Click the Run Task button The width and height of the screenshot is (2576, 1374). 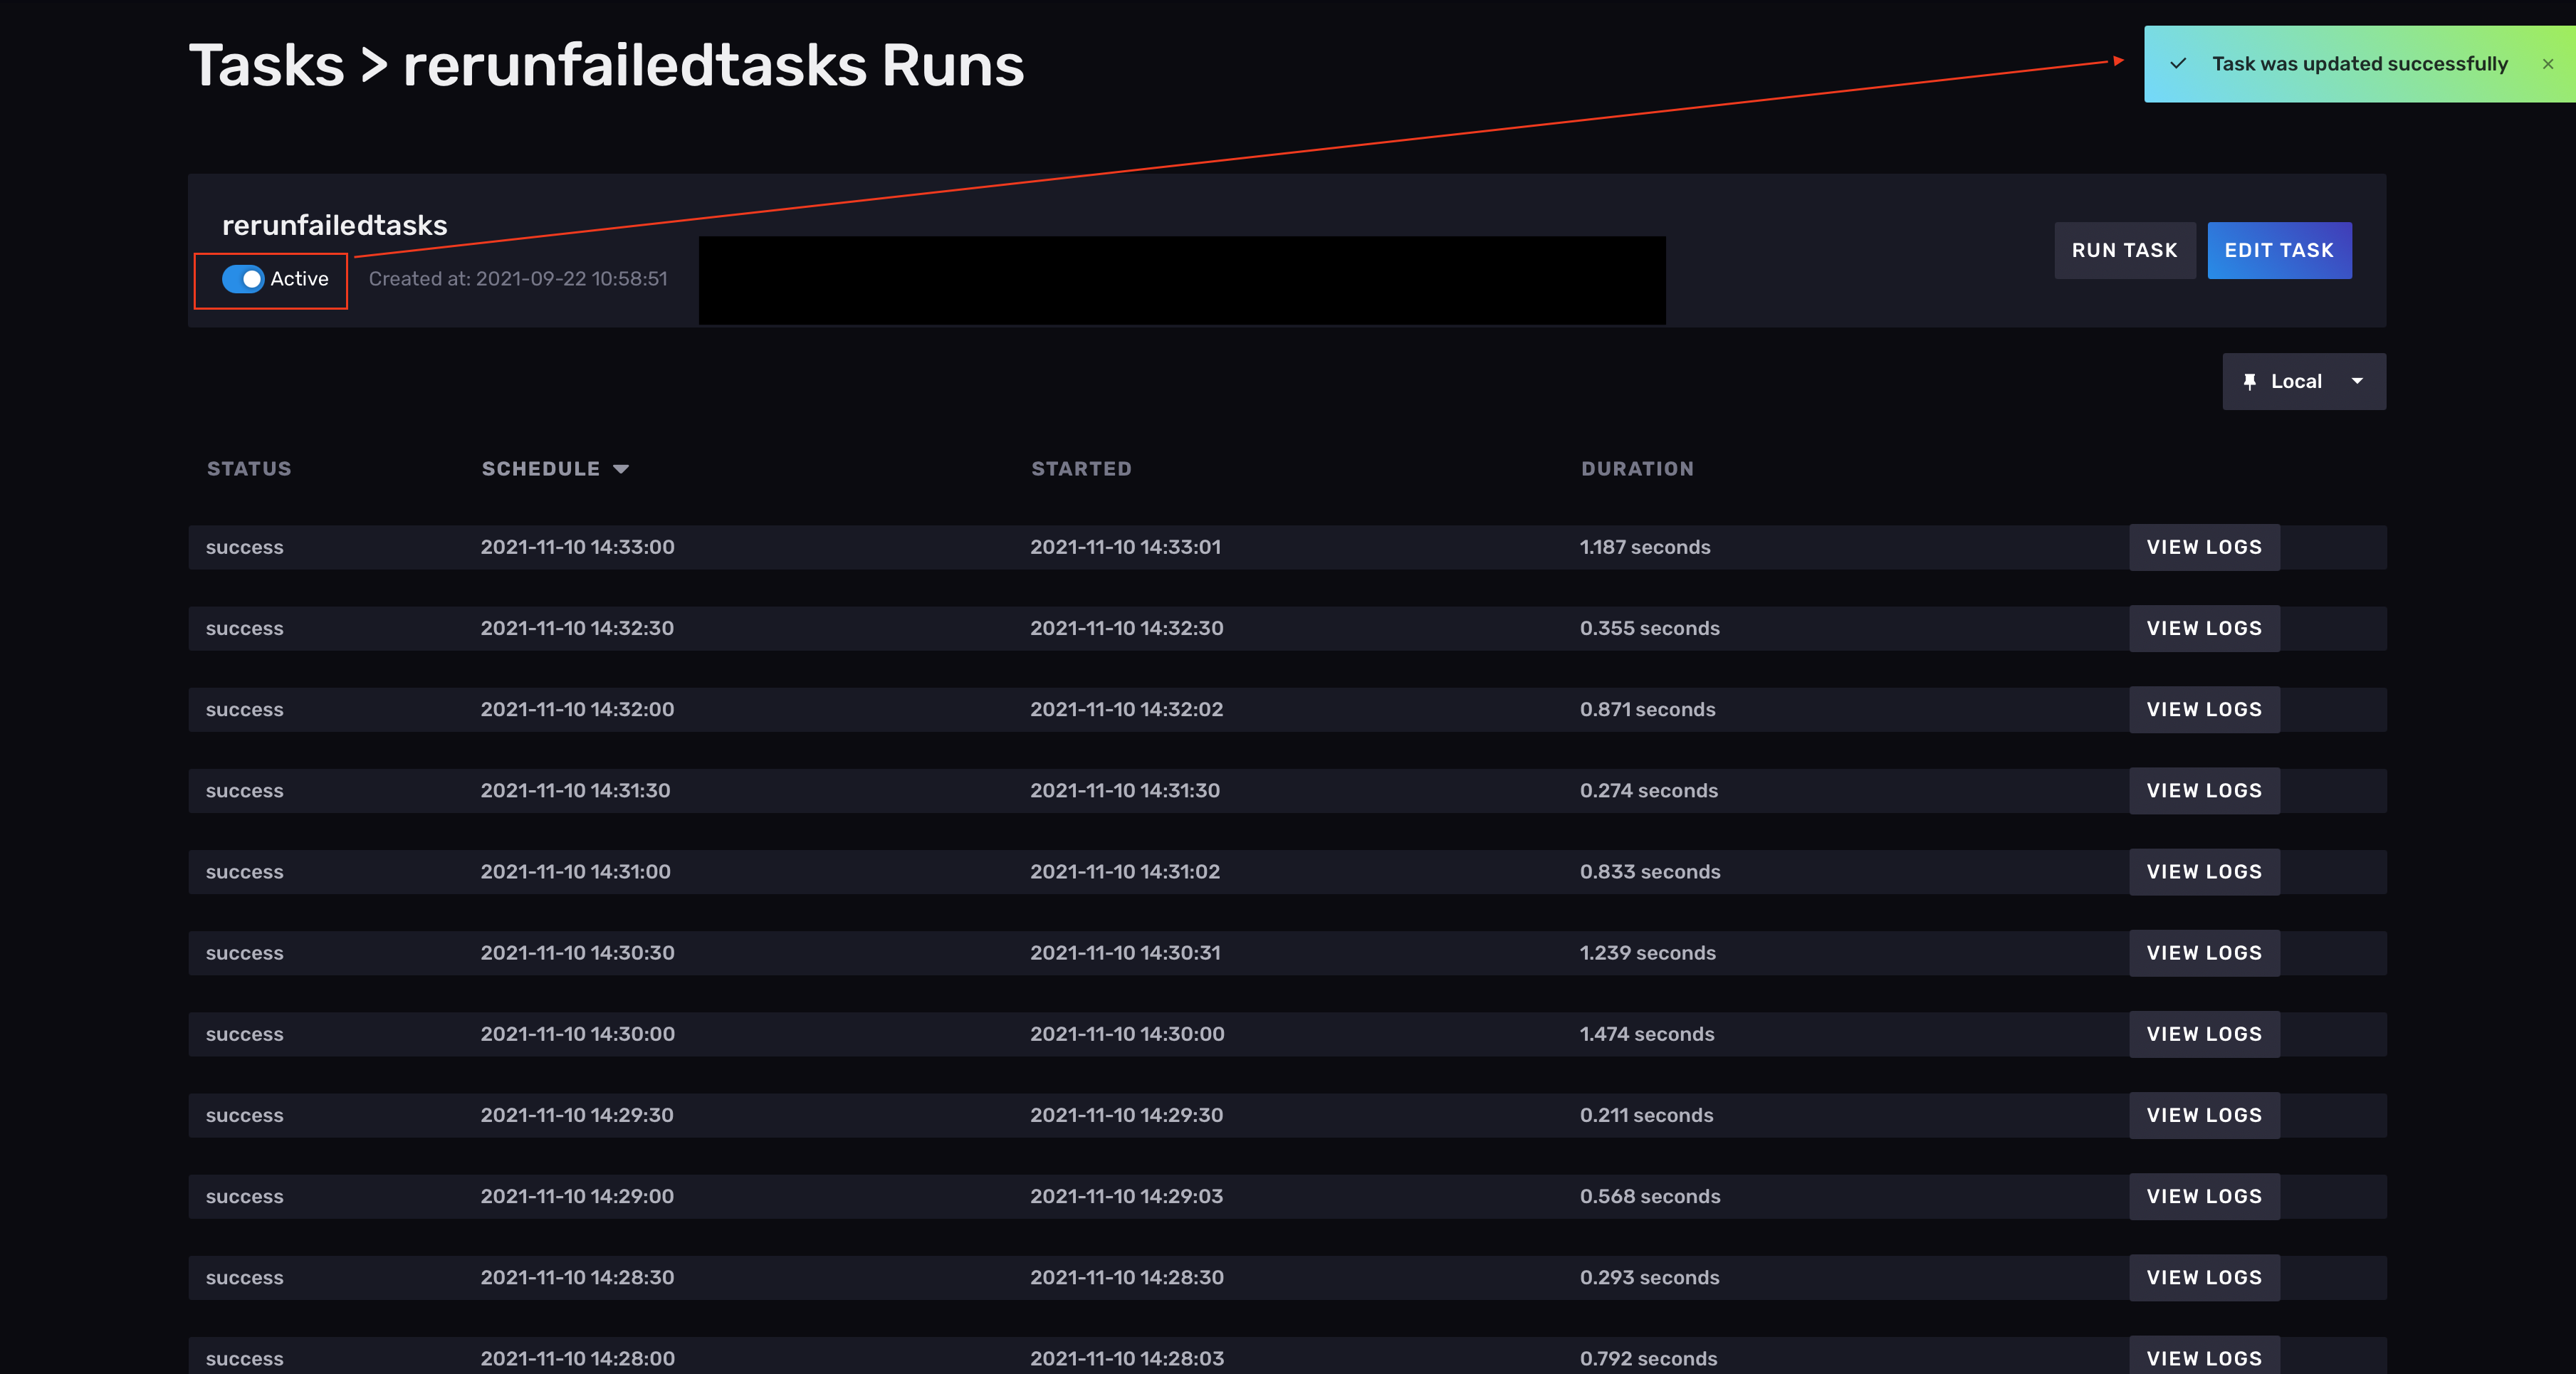[2125, 250]
